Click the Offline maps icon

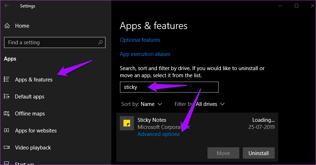point(7,114)
